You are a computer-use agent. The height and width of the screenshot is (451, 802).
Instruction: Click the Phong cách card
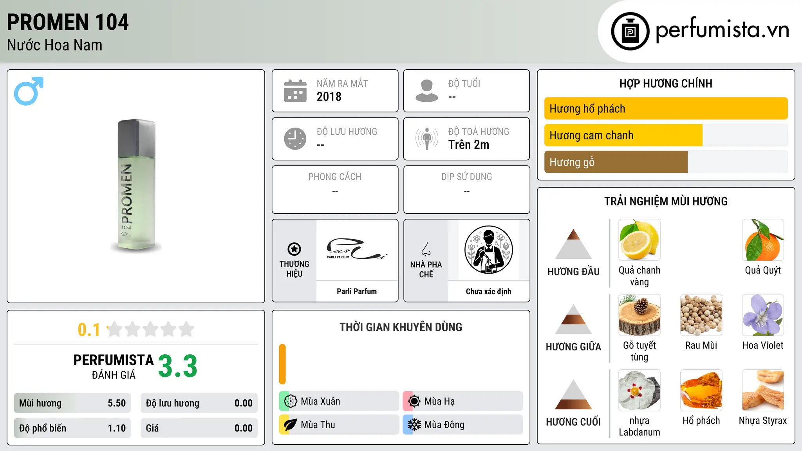pyautogui.click(x=335, y=189)
